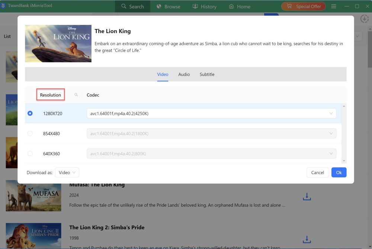Open the Download as Video dropdown
Image resolution: width=372 pixels, height=249 pixels.
(67, 172)
